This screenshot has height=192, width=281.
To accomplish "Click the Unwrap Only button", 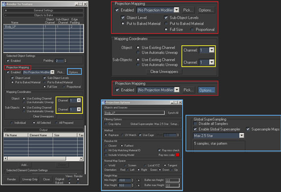I will pyautogui.click(x=30, y=179).
